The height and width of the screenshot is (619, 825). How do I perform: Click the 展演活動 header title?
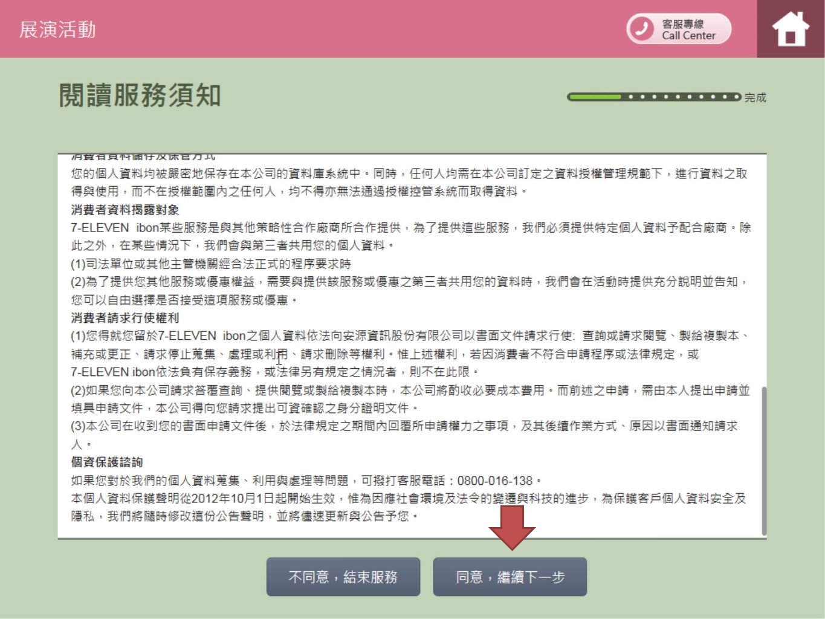57,30
